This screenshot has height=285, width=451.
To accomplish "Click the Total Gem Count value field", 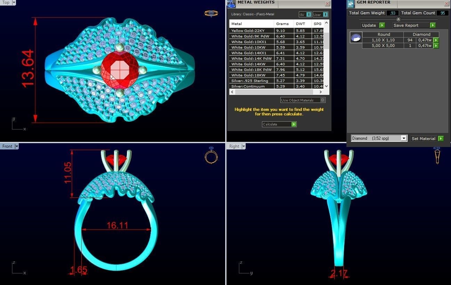I will point(443,13).
